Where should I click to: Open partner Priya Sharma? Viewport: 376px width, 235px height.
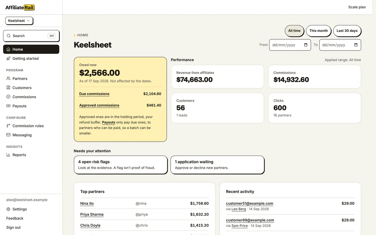[x=92, y=214]
